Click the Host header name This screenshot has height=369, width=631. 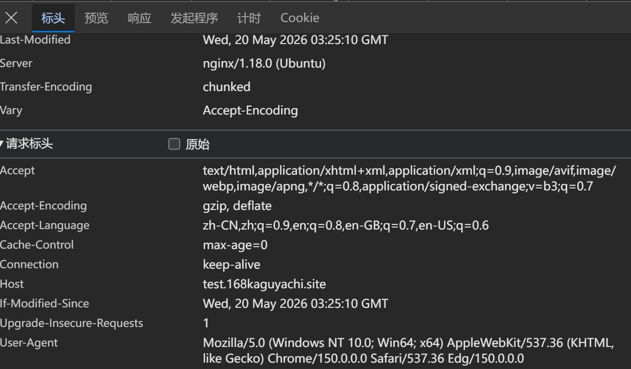(x=11, y=284)
